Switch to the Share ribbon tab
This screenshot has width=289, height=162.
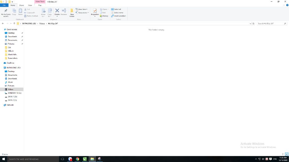pos(21,5)
